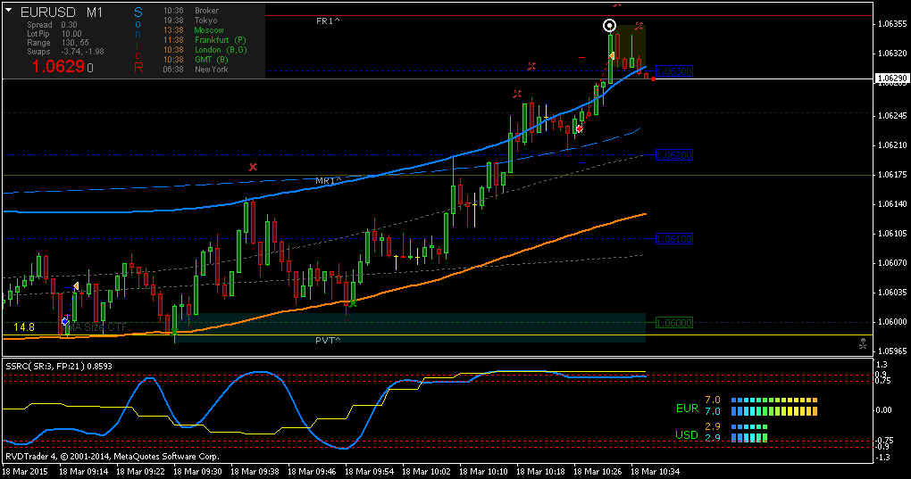
Task: Click the EUR currency strength label
Action: pyautogui.click(x=688, y=409)
